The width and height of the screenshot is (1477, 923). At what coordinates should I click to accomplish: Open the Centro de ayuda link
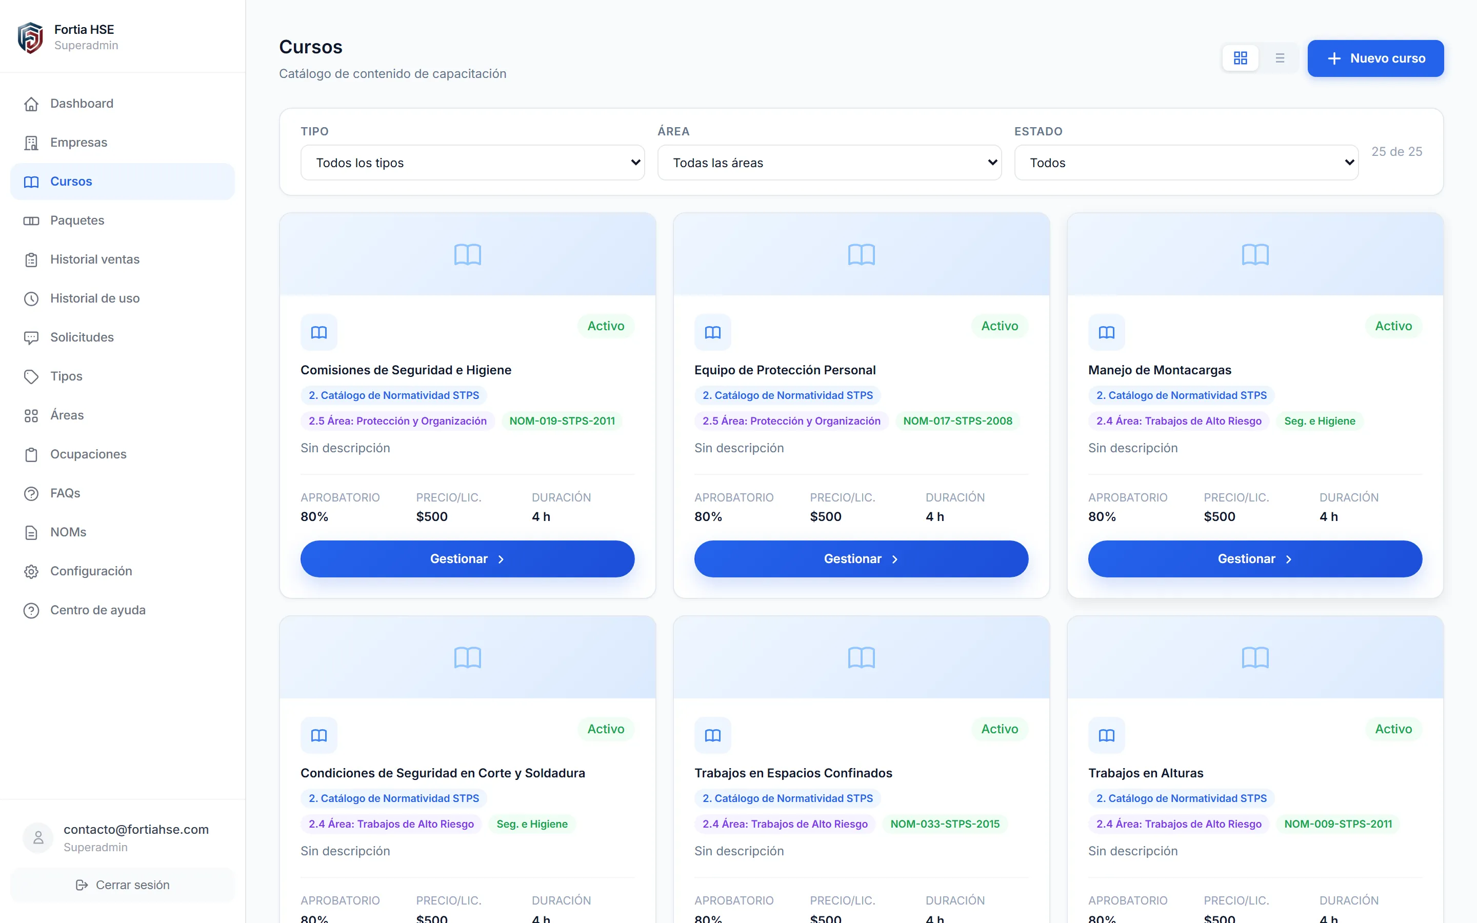(122, 610)
